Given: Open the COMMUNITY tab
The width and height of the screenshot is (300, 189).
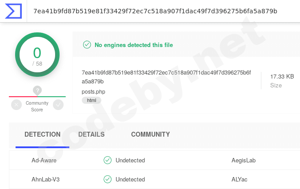Looking at the screenshot, I should pyautogui.click(x=150, y=134).
